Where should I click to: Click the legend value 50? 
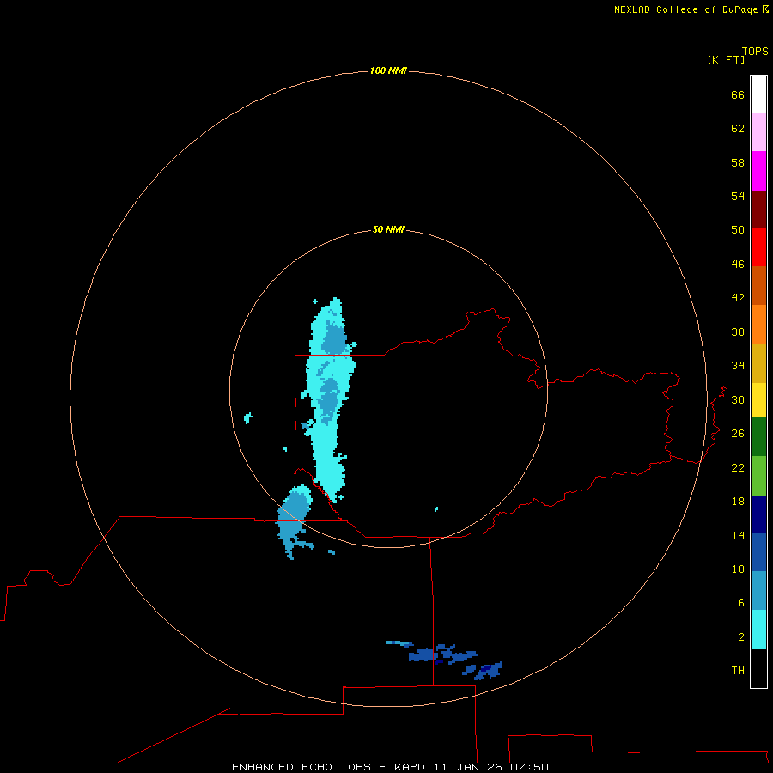pyautogui.click(x=738, y=229)
